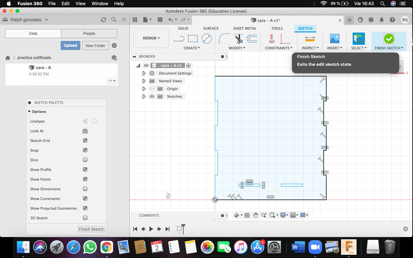The width and height of the screenshot is (413, 258).
Task: Toggle visibility of Sketches folder
Action: pyautogui.click(x=152, y=96)
